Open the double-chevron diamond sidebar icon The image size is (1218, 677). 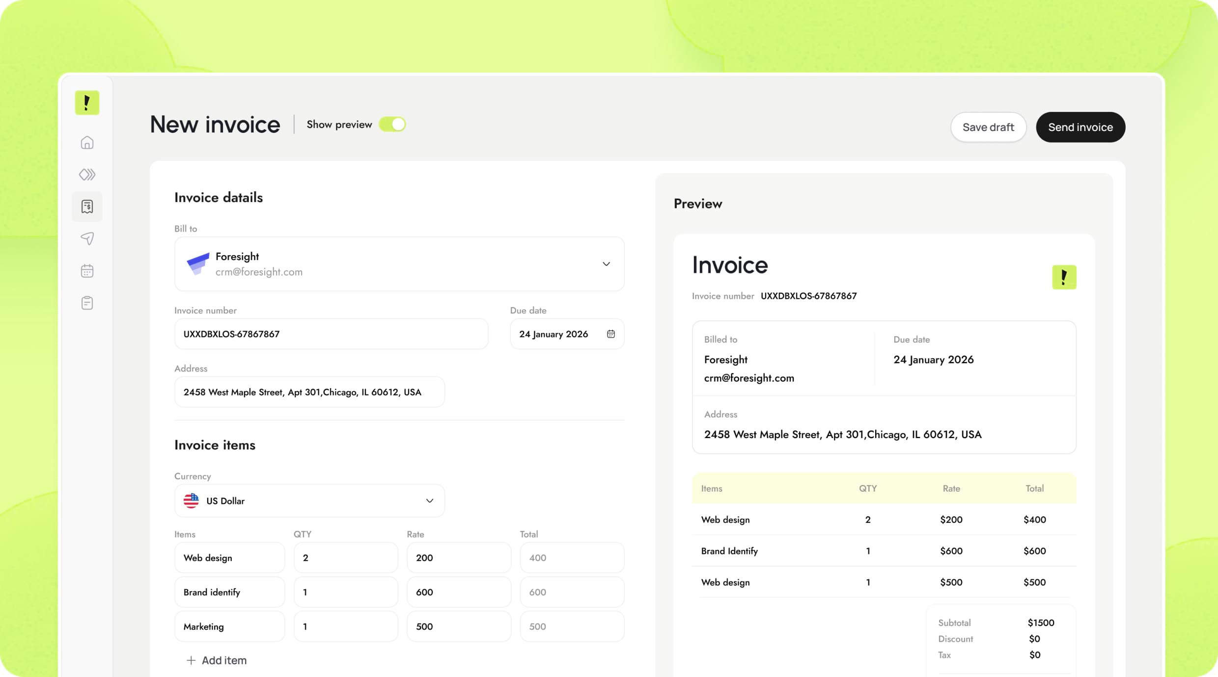87,175
